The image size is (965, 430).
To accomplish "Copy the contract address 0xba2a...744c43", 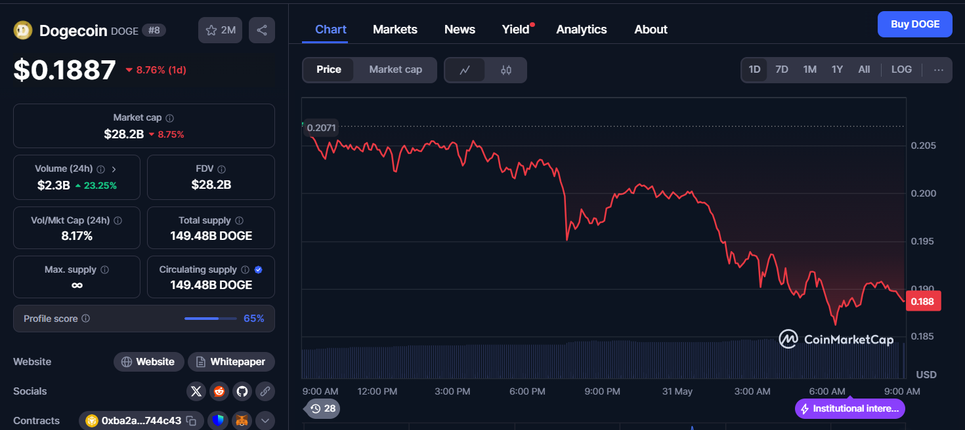I will coord(191,421).
